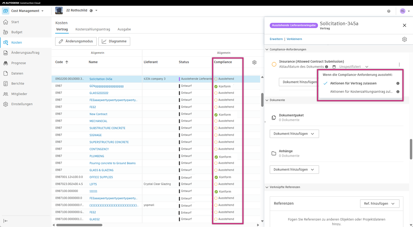Image resolution: width=413 pixels, height=227 pixels.
Task: Sort by Code column arrow
Action: click(67, 62)
